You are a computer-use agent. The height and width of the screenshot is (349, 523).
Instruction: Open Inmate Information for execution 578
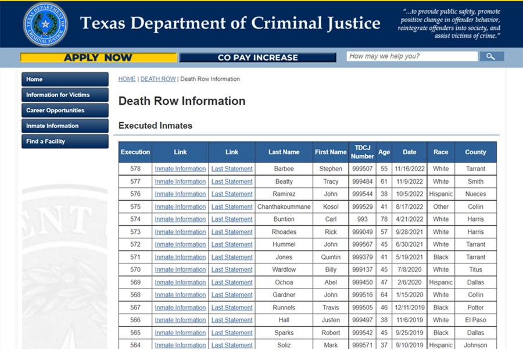tap(180, 169)
